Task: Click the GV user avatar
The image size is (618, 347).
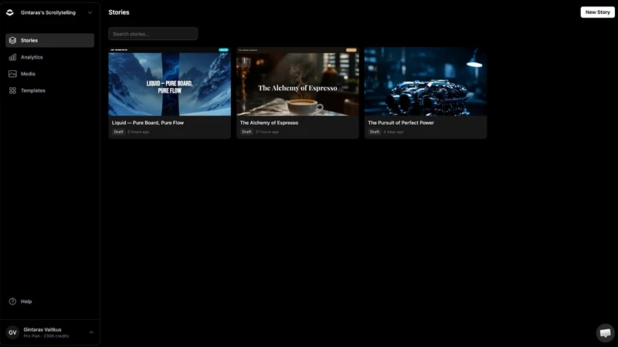Action: click(x=12, y=332)
